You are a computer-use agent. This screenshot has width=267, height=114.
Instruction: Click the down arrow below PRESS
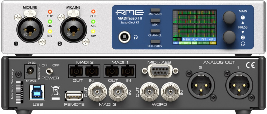[243, 32]
